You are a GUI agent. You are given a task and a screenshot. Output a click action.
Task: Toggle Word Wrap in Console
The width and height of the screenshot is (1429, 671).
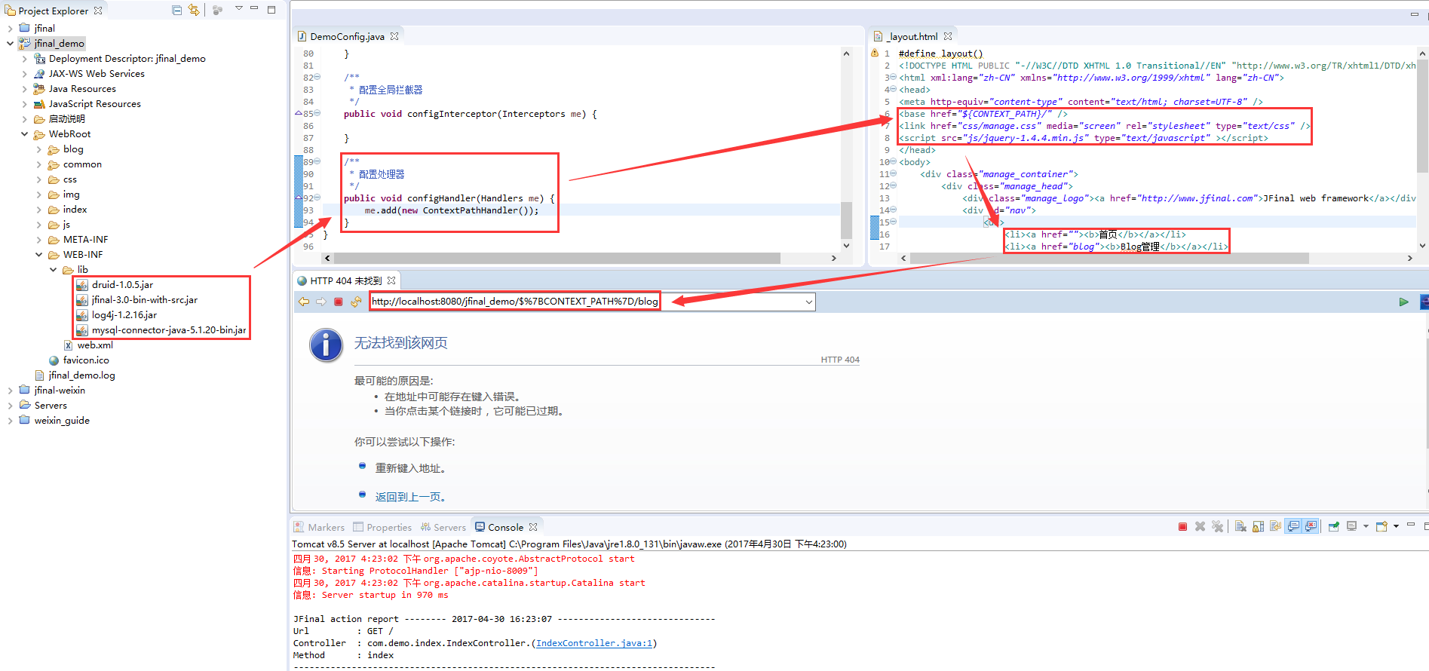[1275, 526]
